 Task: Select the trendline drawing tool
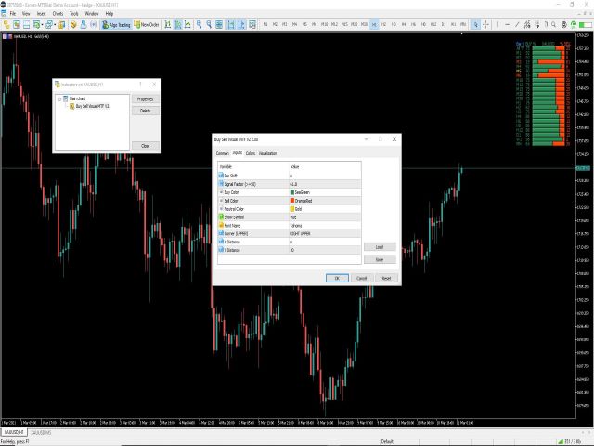tap(517, 25)
